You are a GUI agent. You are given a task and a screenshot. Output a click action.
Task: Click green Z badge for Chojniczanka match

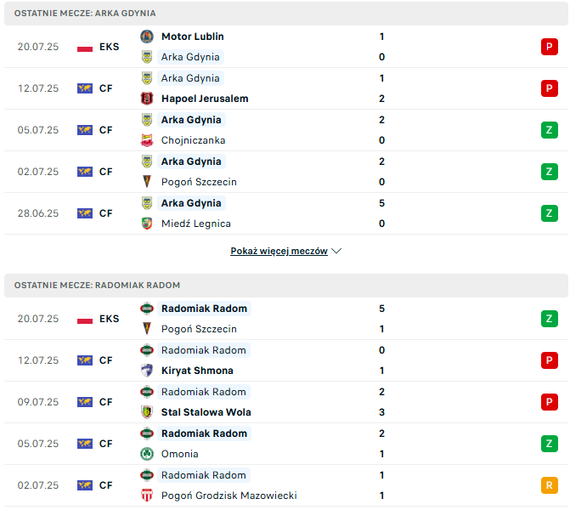(550, 130)
